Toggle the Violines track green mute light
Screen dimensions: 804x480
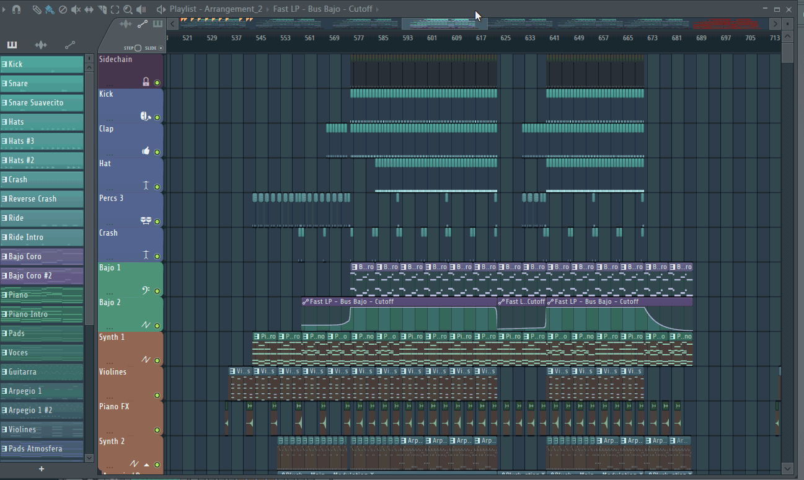[x=157, y=395]
